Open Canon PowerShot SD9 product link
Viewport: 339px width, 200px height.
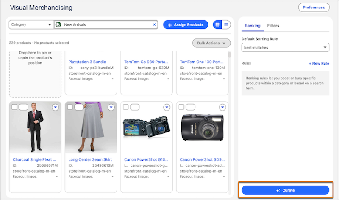[202, 160]
